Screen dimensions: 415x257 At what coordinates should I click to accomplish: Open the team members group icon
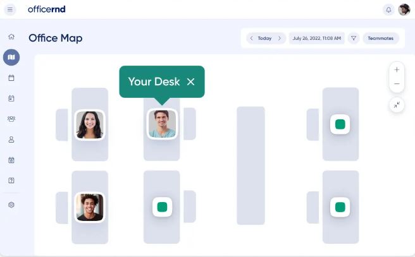[x=11, y=119]
